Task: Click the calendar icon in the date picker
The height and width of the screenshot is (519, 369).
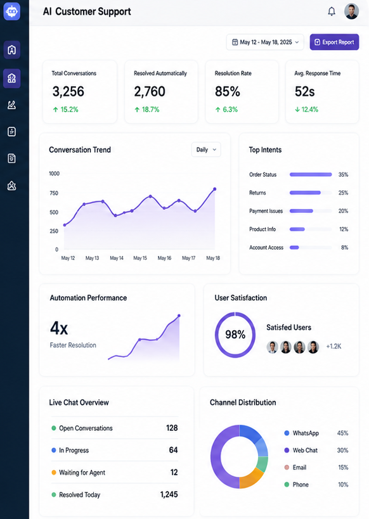Action: click(235, 42)
